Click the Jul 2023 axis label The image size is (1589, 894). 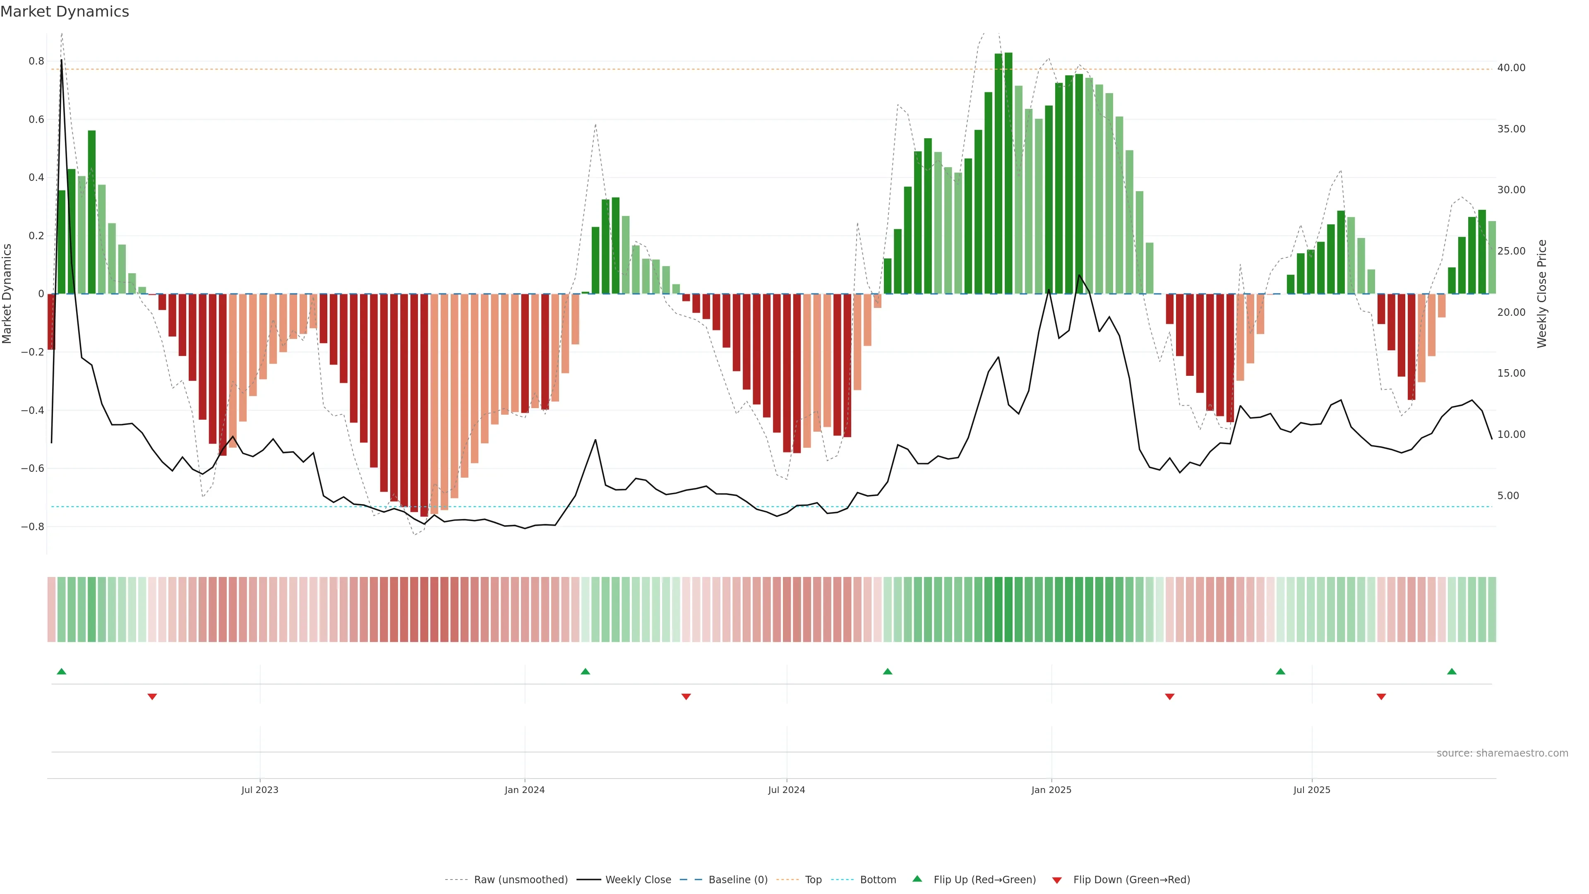[x=260, y=790]
